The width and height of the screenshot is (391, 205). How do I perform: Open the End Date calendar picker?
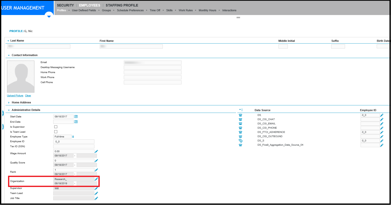(76, 122)
